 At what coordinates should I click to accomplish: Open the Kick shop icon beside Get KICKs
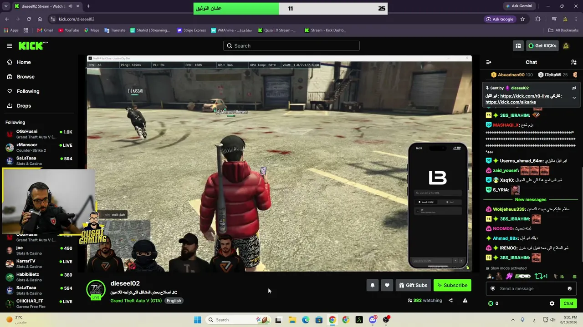pyautogui.click(x=518, y=46)
